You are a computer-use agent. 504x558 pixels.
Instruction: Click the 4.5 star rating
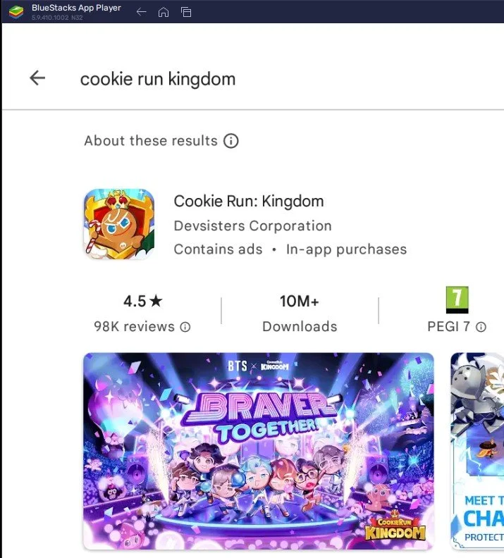142,302
